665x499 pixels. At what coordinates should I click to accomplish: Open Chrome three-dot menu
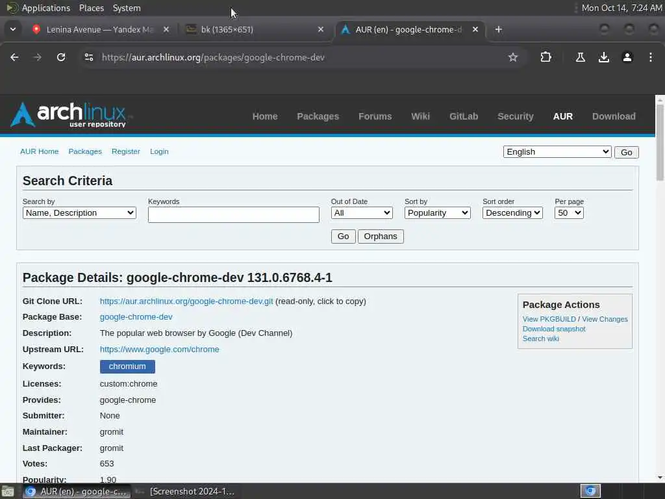tap(651, 57)
